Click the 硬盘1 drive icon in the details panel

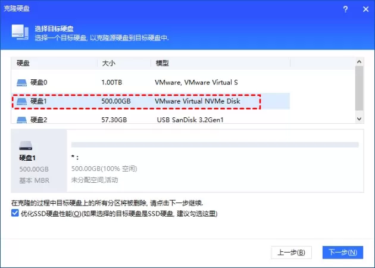click(26, 145)
